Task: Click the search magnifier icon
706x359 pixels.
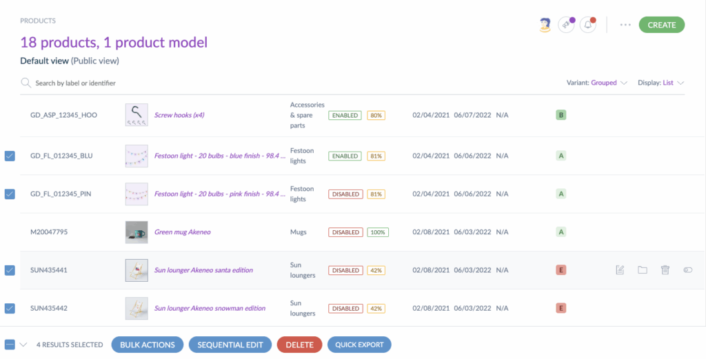Action: point(26,83)
